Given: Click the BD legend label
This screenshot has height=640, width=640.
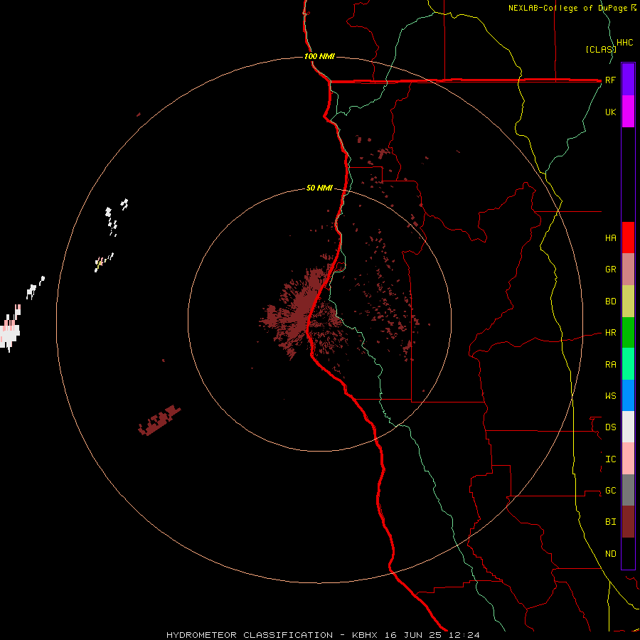Looking at the screenshot, I should (x=610, y=302).
